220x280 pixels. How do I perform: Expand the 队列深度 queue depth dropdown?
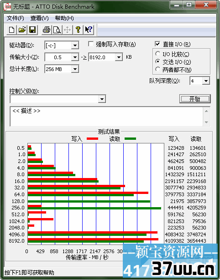(206, 81)
